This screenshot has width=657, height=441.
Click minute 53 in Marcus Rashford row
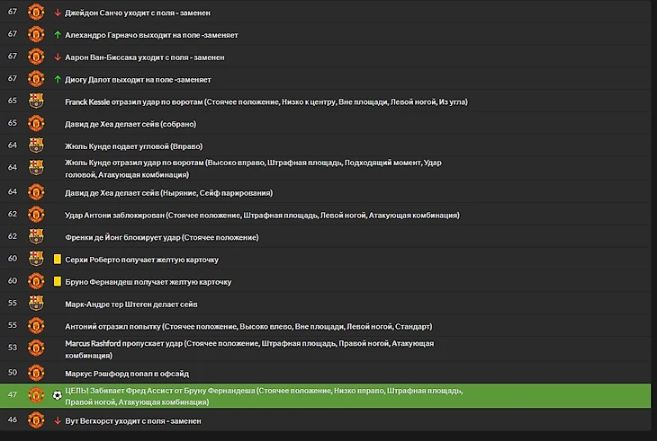pos(13,348)
